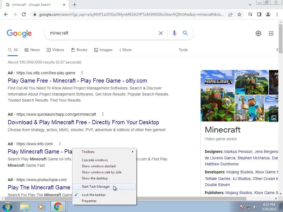Screen dimensions: 283x212
Task: Toggle the Chrome side panel icon
Action: pos(259,14)
